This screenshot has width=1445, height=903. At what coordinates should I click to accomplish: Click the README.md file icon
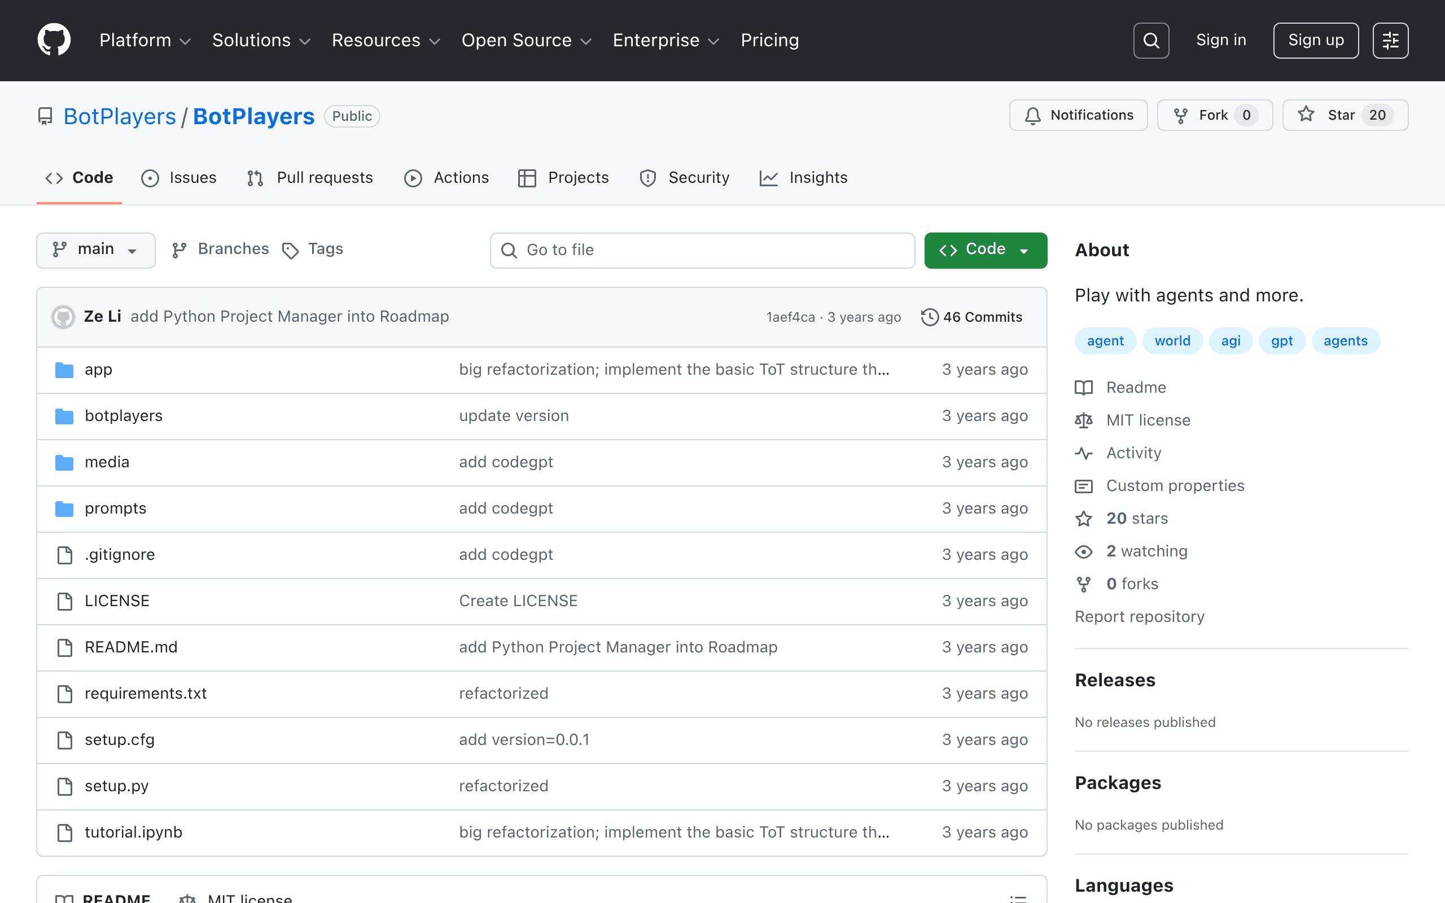click(x=64, y=647)
